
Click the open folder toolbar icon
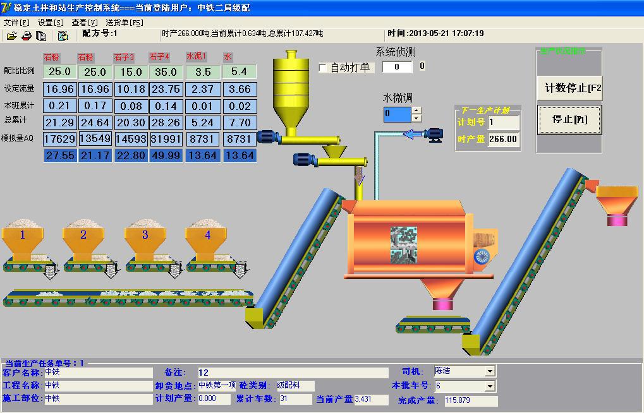(11, 35)
